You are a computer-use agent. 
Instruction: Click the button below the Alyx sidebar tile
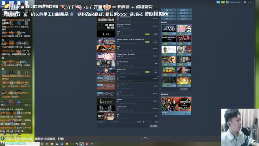(184, 89)
